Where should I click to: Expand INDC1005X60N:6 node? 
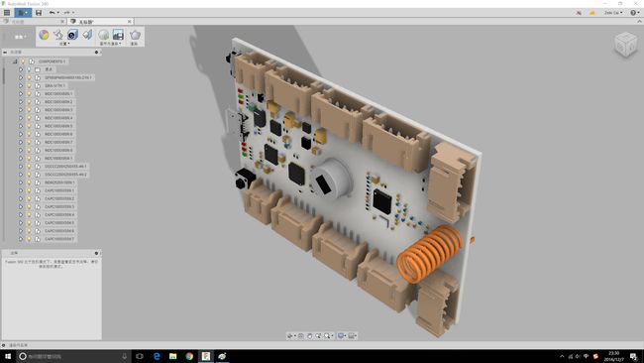(x=21, y=134)
